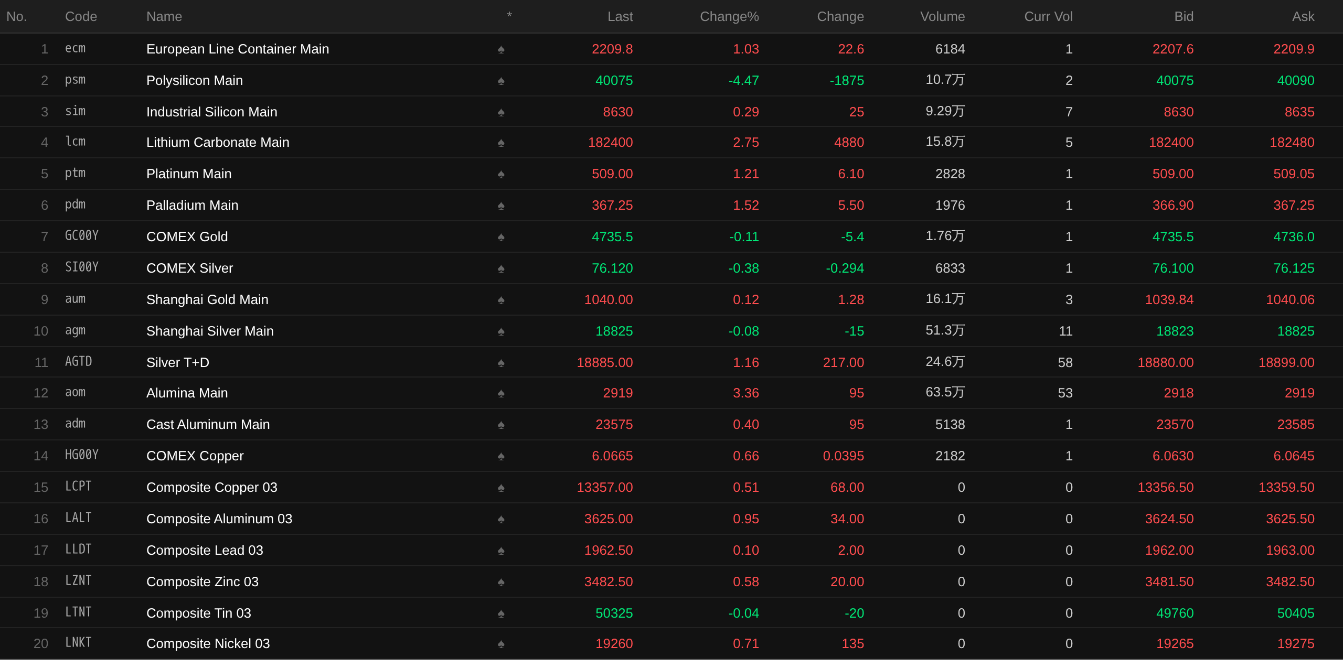Click the spade icon beside Polysilicon Main
This screenshot has height=668, width=1343.
(501, 81)
